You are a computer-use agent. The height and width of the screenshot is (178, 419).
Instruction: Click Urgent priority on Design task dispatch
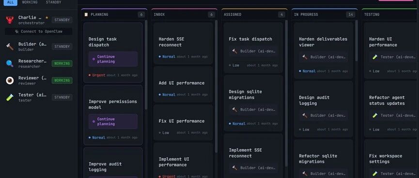pos(97,75)
